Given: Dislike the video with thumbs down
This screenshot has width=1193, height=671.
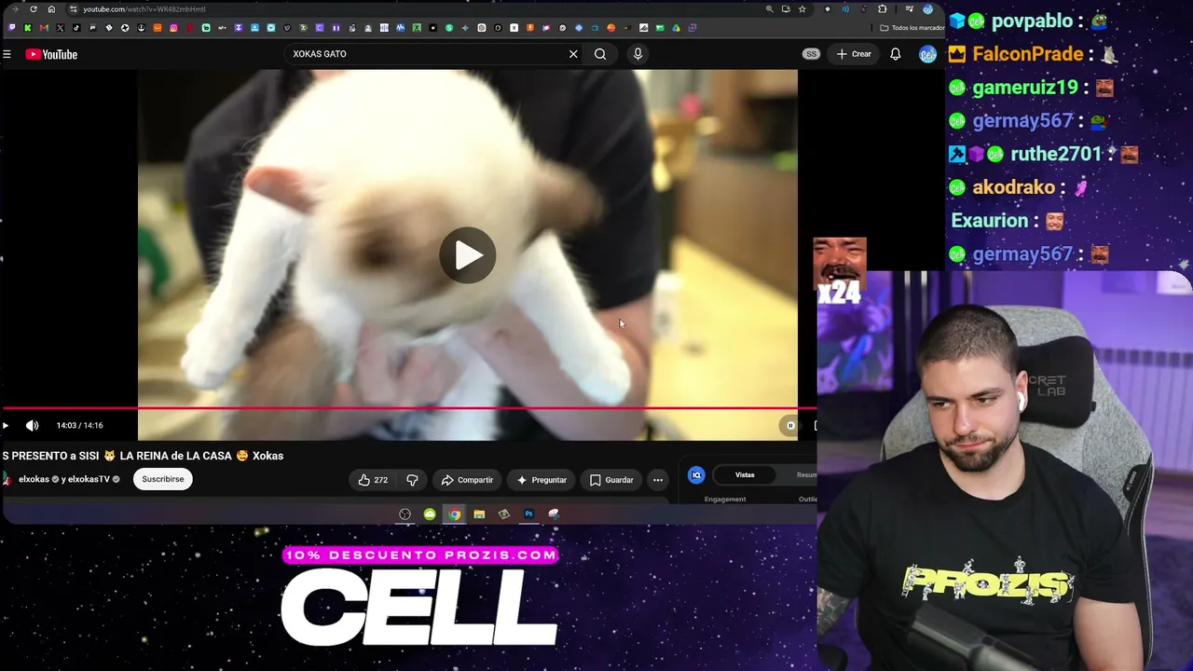Looking at the screenshot, I should click(x=412, y=480).
